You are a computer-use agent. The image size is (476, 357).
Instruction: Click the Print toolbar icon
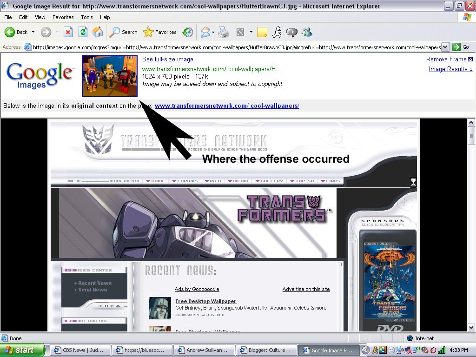click(224, 32)
